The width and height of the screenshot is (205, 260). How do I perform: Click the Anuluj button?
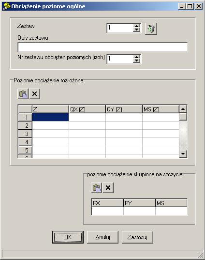coord(102,237)
